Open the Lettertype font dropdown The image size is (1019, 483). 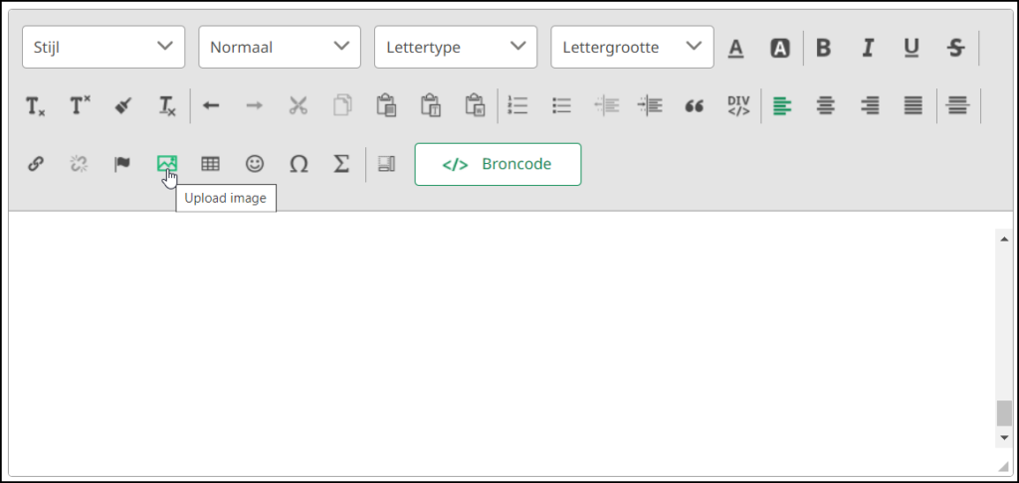tap(456, 47)
